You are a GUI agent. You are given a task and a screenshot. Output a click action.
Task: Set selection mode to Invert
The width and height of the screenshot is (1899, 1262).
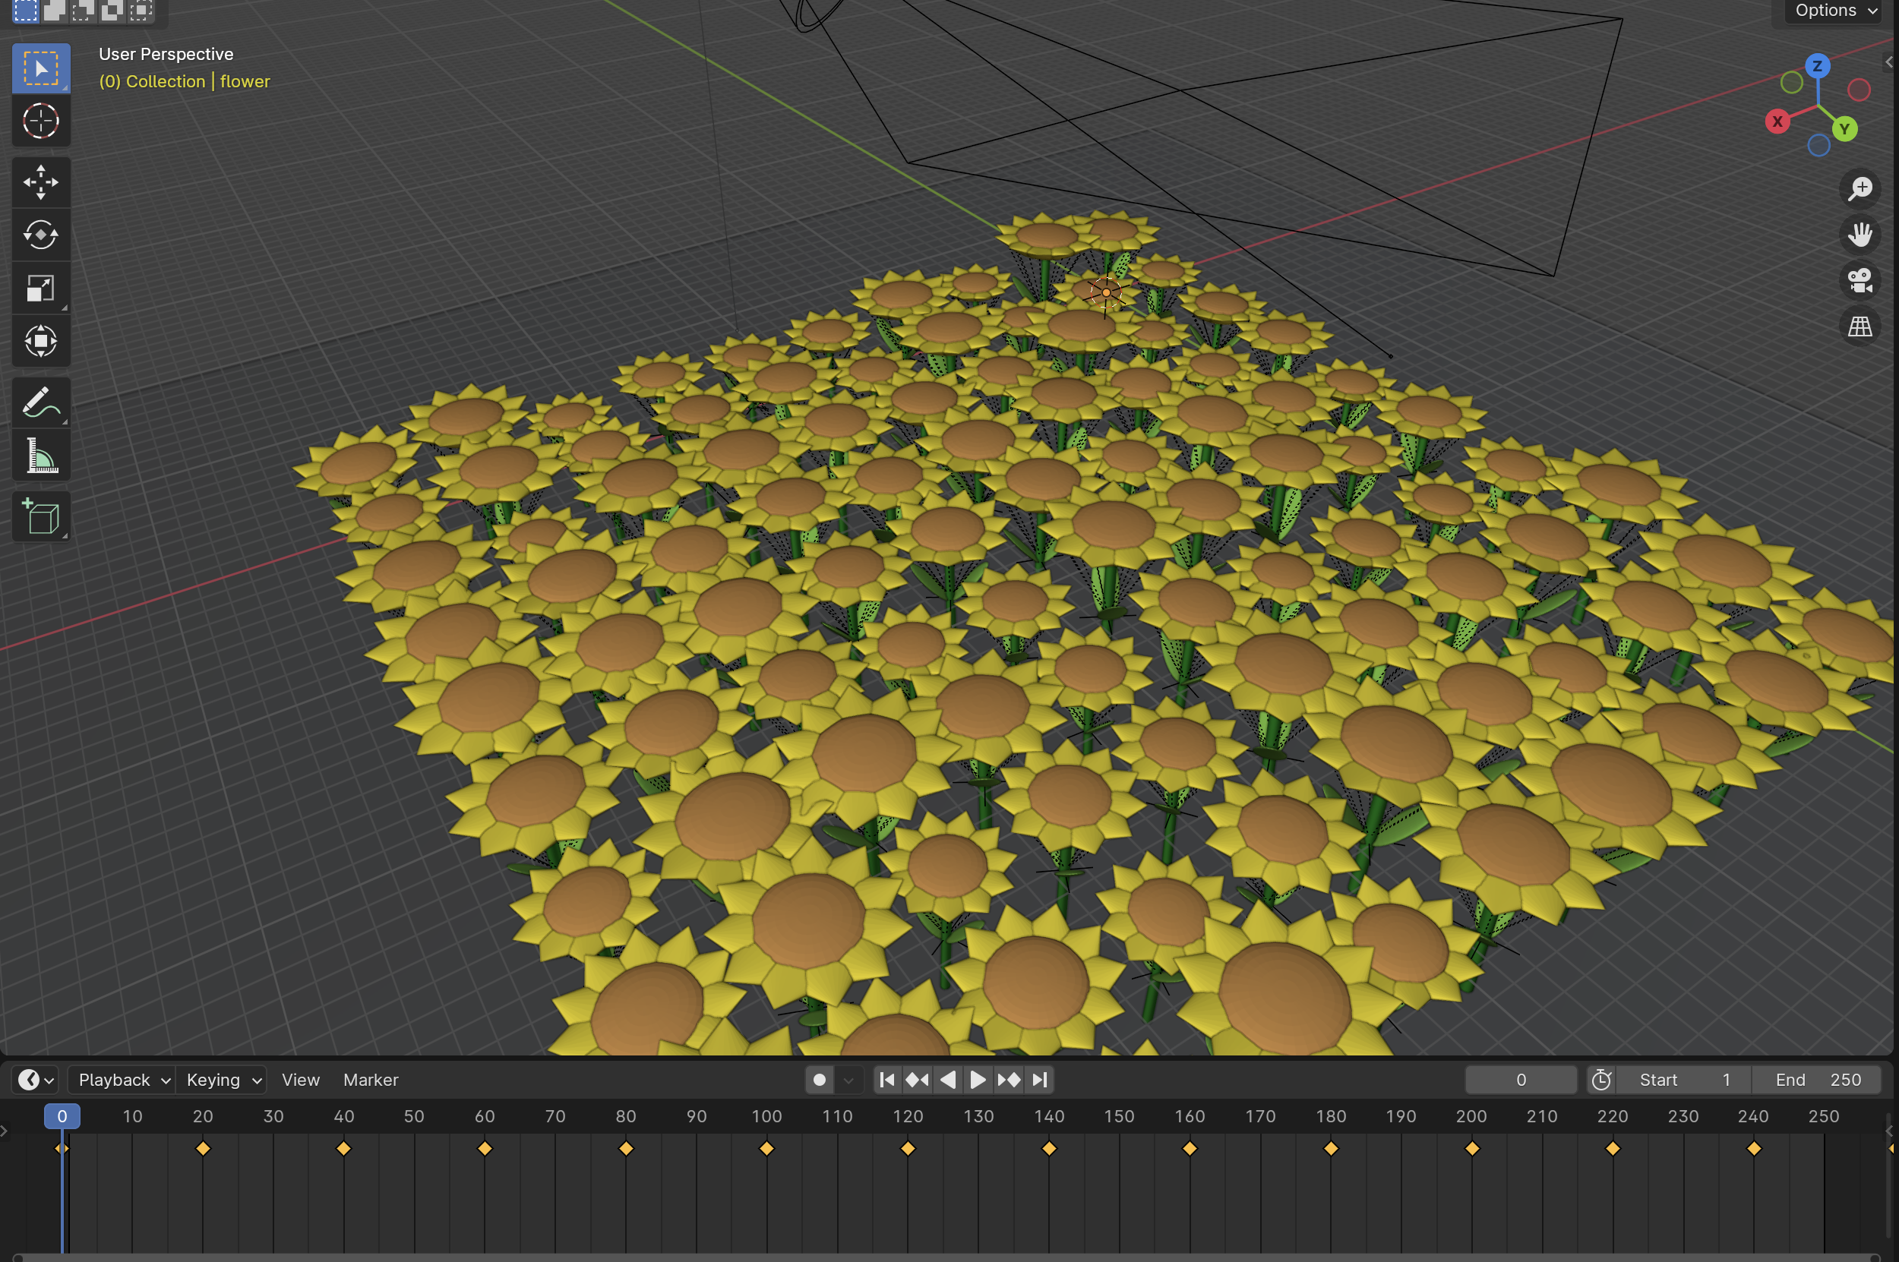tap(112, 11)
